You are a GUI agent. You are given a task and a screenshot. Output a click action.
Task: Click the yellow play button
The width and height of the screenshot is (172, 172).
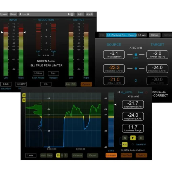[x=133, y=138]
